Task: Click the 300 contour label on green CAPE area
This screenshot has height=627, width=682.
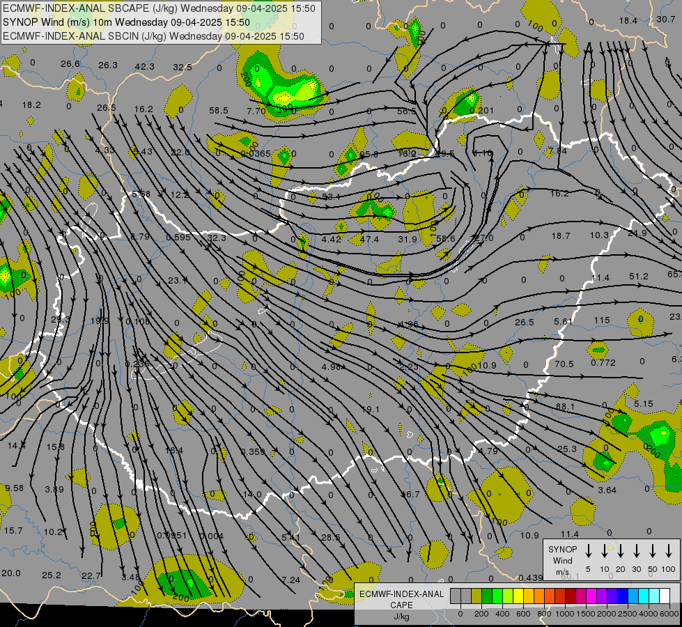Action: click(x=284, y=108)
